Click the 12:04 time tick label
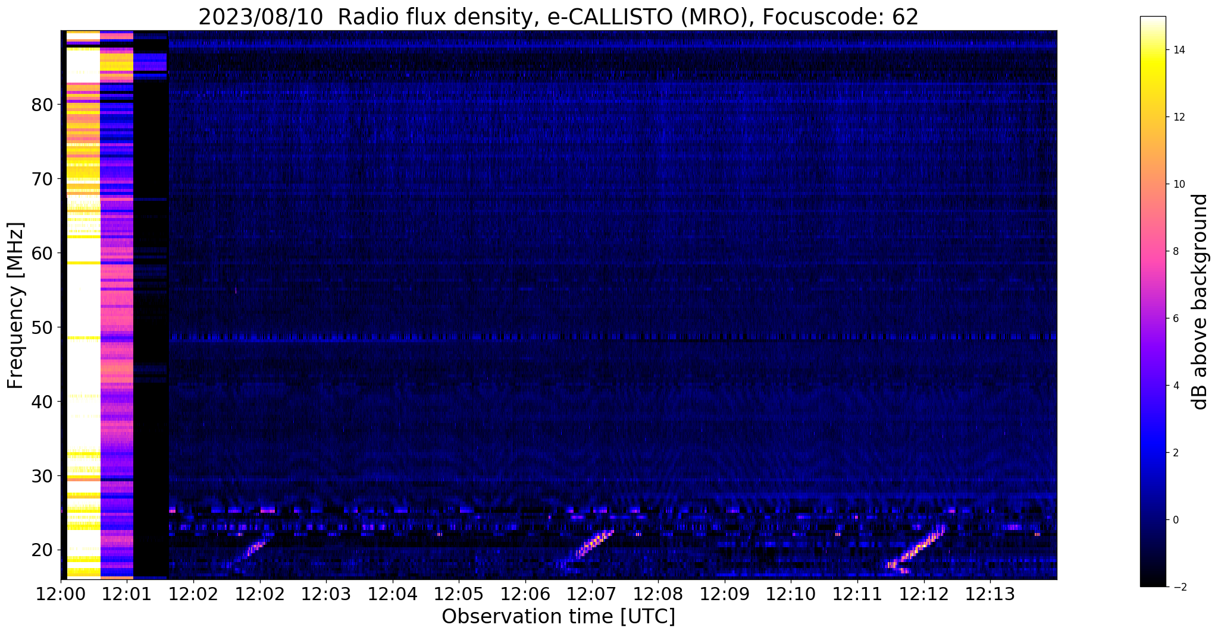The width and height of the screenshot is (1218, 634). coord(393,594)
